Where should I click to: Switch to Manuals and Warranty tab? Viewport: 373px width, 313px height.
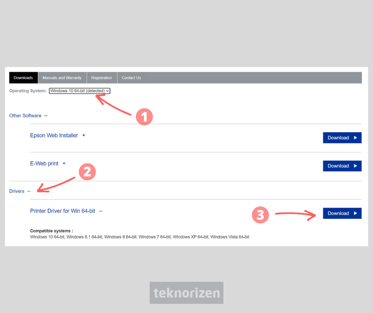click(x=62, y=78)
